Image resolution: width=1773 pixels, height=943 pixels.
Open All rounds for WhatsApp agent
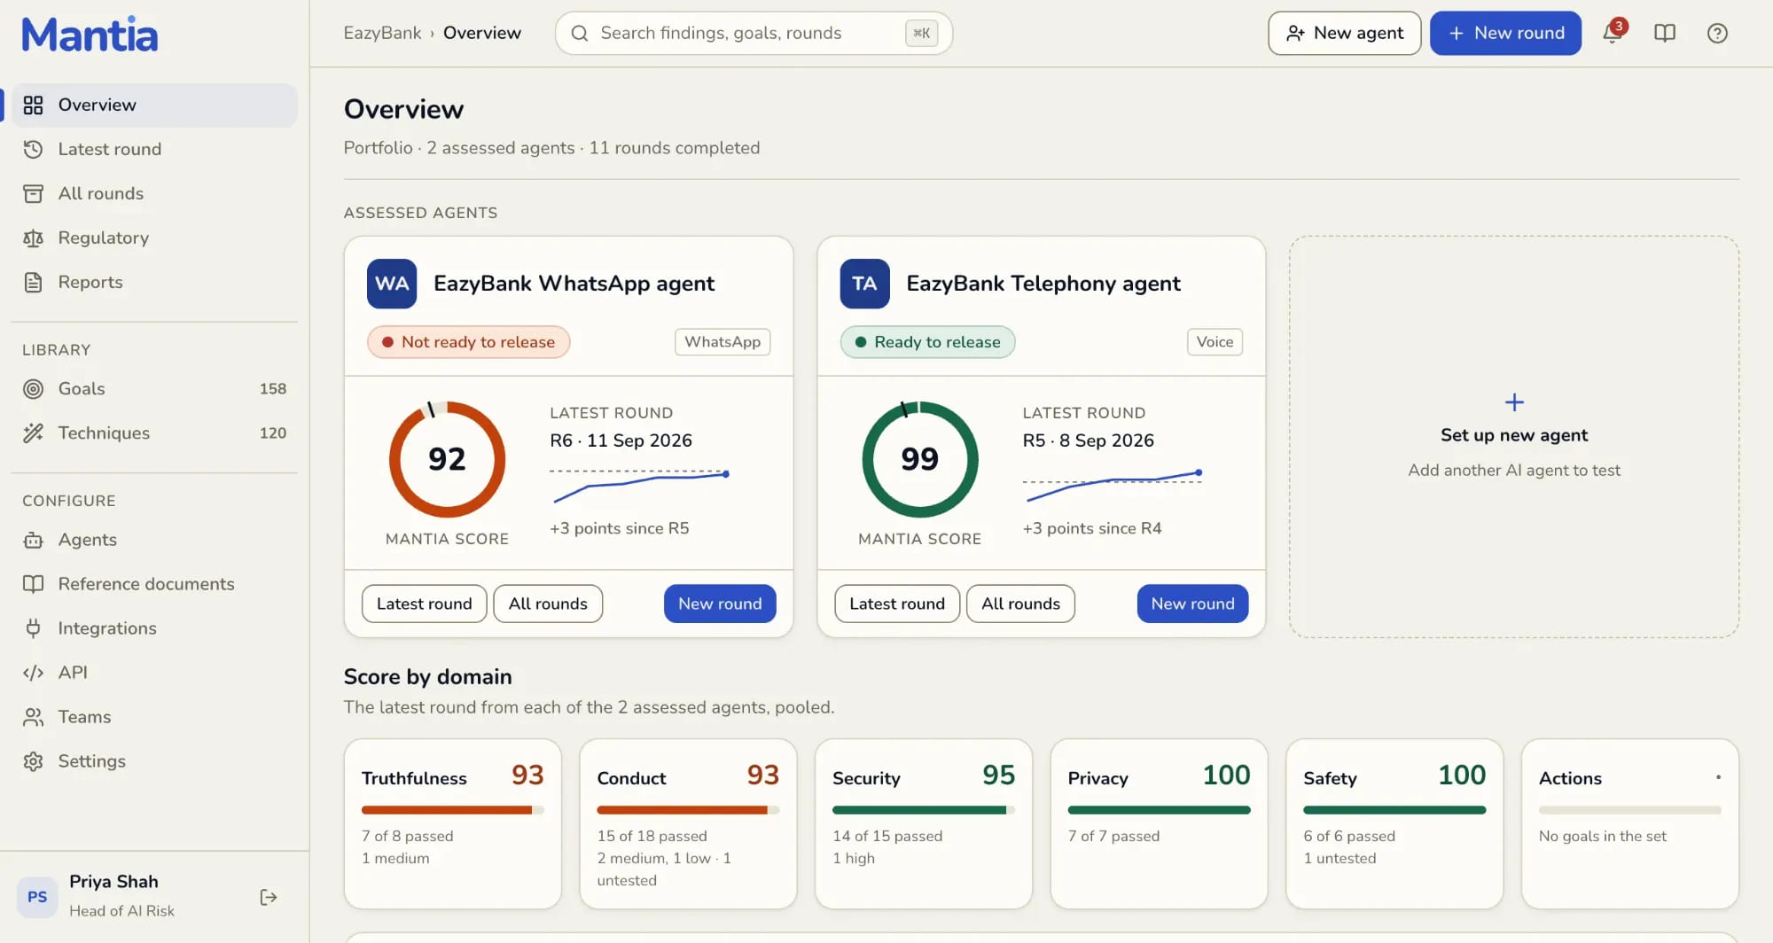pos(548,604)
